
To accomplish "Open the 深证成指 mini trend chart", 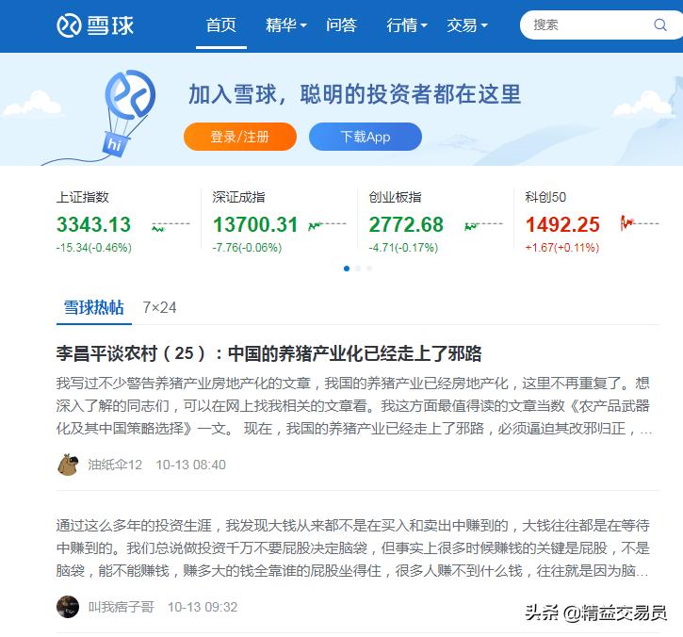I will click(327, 225).
